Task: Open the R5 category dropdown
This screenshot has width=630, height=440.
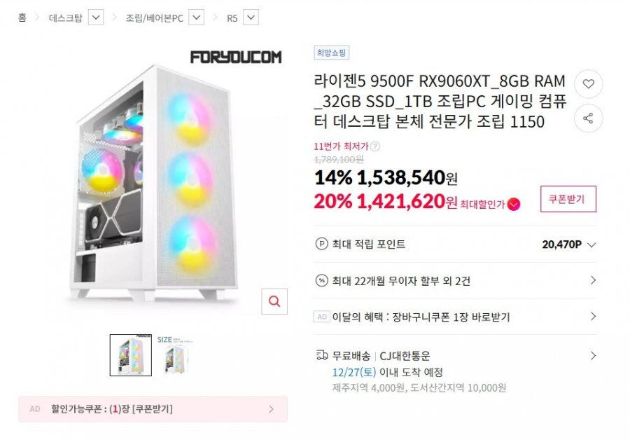Action: 251,18
